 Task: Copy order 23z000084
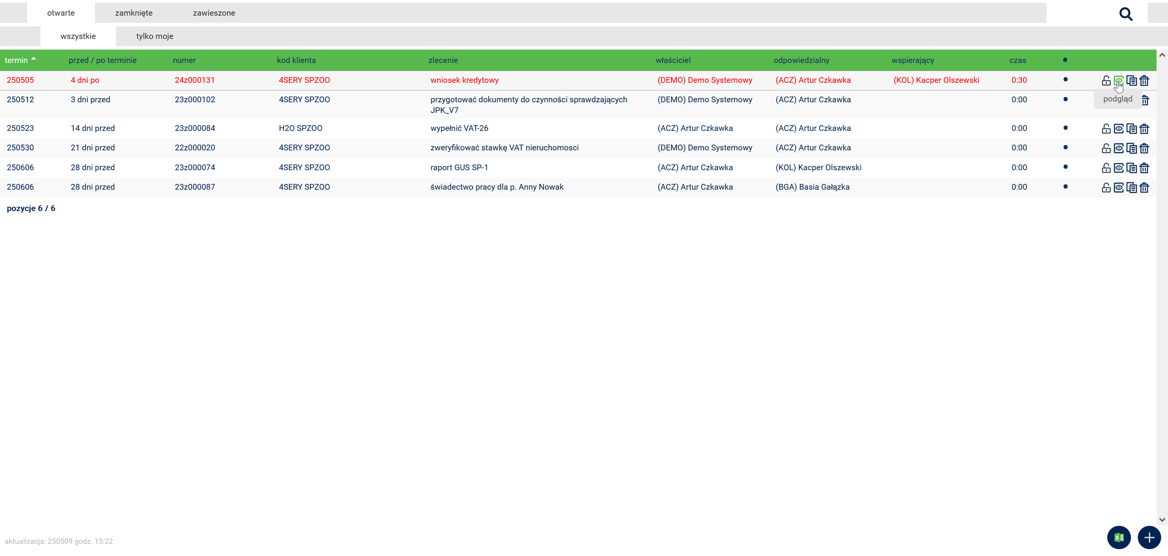coord(1131,129)
